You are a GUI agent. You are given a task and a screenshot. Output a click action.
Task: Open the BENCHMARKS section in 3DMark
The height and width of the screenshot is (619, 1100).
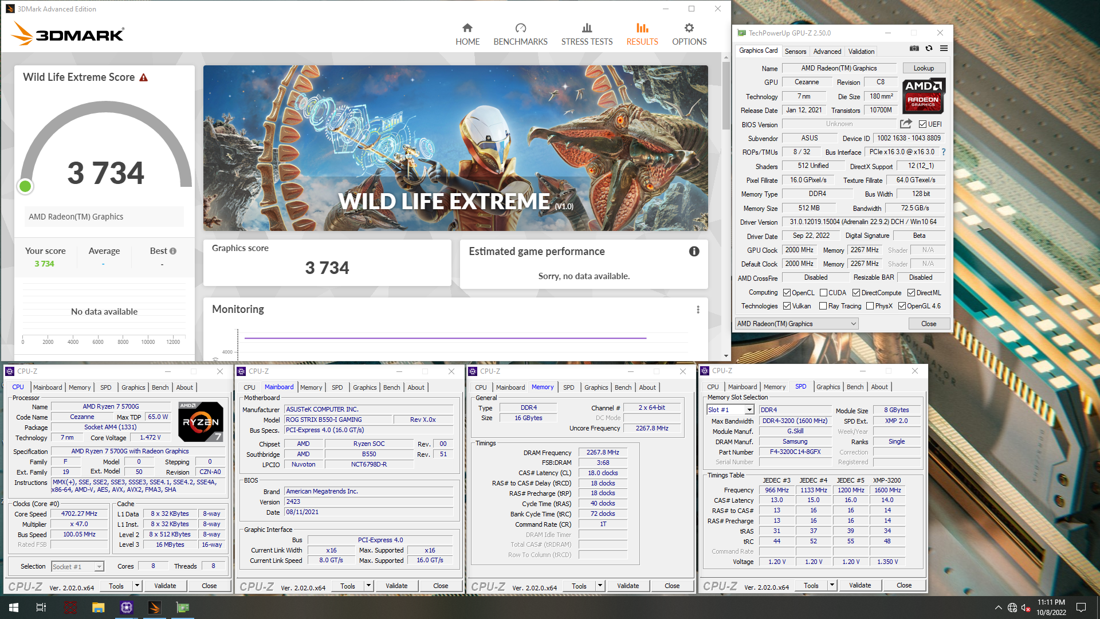[520, 34]
